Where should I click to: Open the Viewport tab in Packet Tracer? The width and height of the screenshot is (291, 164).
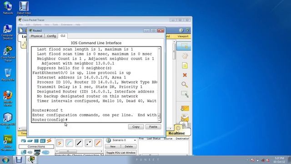click(x=183, y=36)
